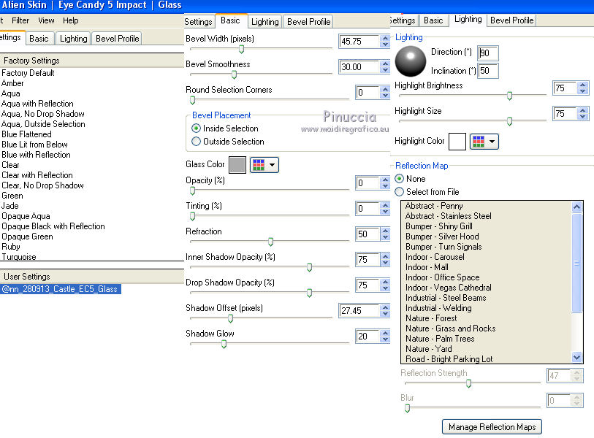594x438 pixels.
Task: Select the Clear, No Drop Shadow preset
Action: click(x=42, y=185)
